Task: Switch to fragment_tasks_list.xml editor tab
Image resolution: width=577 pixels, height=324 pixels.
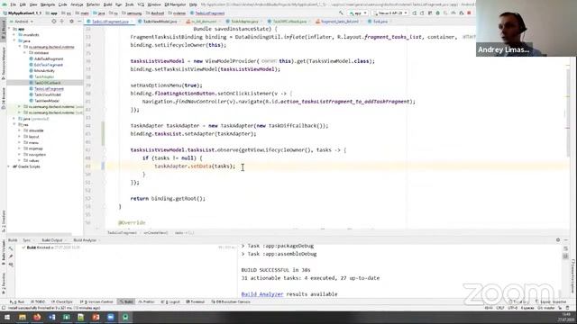Action: coord(339,22)
